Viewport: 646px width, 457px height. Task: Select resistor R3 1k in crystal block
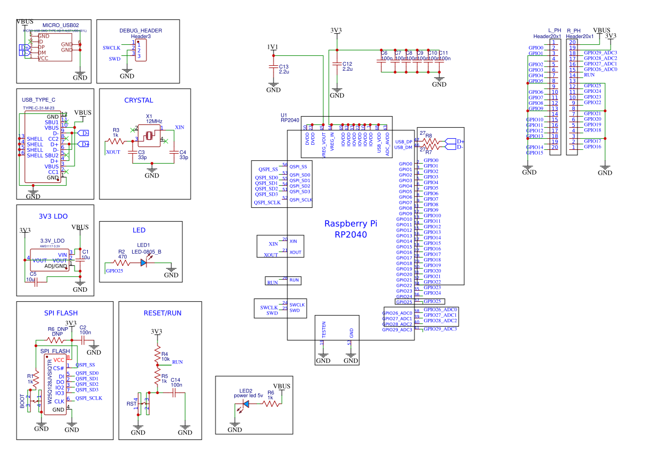click(x=115, y=141)
